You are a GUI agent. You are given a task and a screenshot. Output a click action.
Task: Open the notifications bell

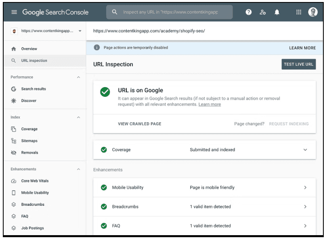tap(277, 12)
